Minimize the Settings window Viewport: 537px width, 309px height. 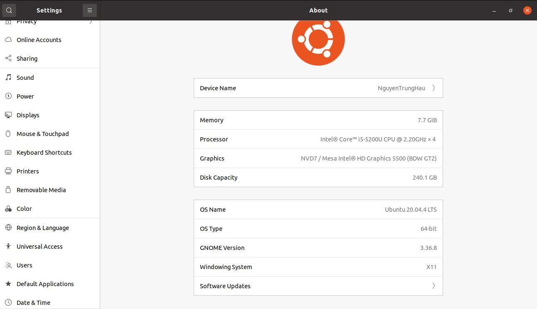click(494, 10)
